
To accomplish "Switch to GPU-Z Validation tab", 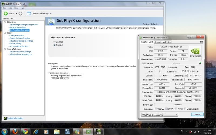I will pos(167,42).
